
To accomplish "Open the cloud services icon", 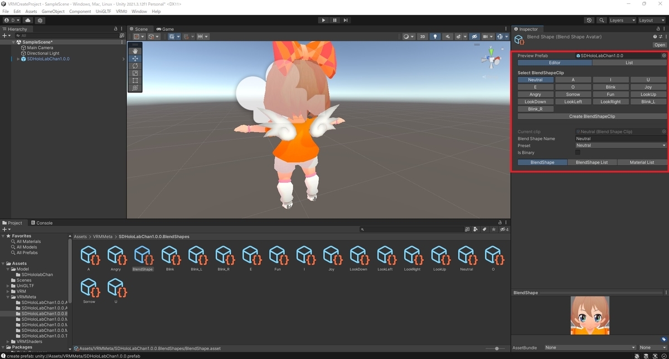I will click(28, 20).
